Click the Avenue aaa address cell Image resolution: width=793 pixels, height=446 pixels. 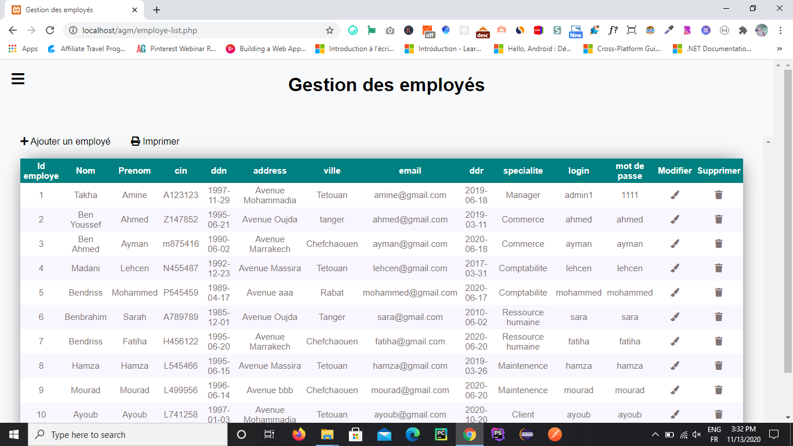pyautogui.click(x=270, y=293)
